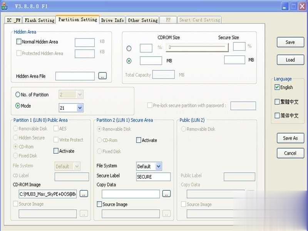Click the CDROM/Secure size slider
The image size is (308, 231).
(197, 47)
